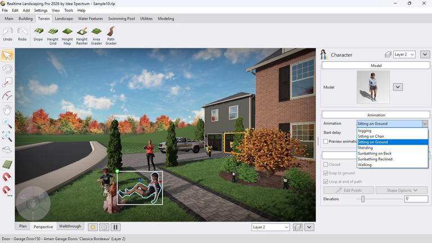Open the lower magnet snap options icon
This screenshot has width=432, height=243.
tap(7, 190)
